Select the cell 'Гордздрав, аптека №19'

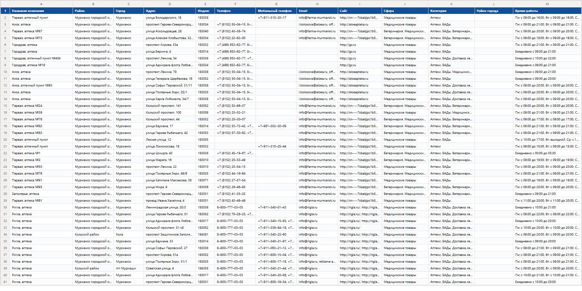(x=41, y=65)
